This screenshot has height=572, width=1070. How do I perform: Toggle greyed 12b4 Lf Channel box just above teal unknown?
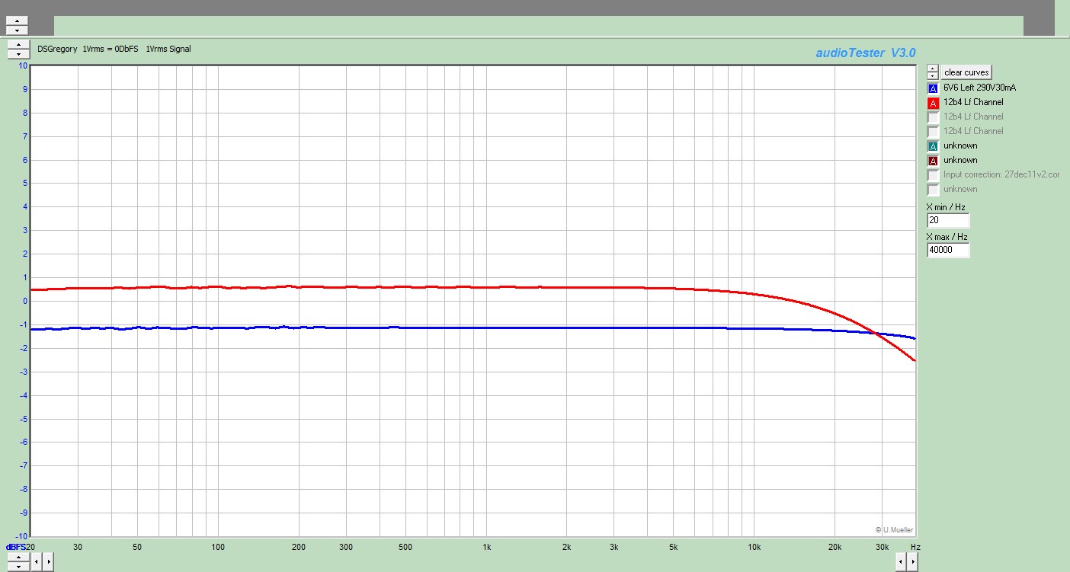tap(933, 132)
